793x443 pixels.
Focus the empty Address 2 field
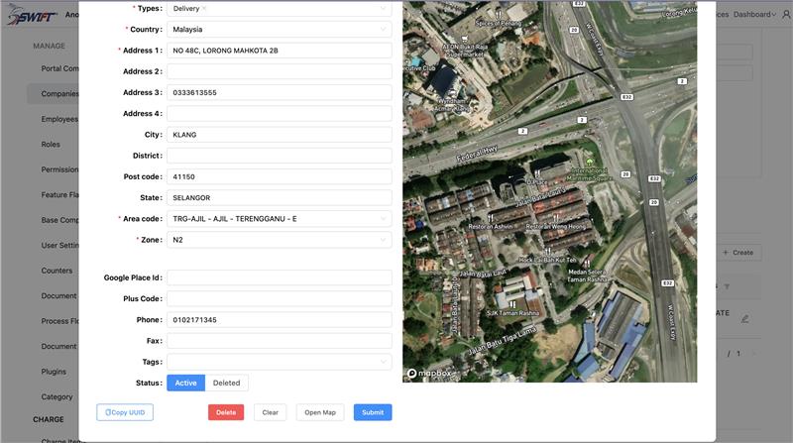click(280, 71)
